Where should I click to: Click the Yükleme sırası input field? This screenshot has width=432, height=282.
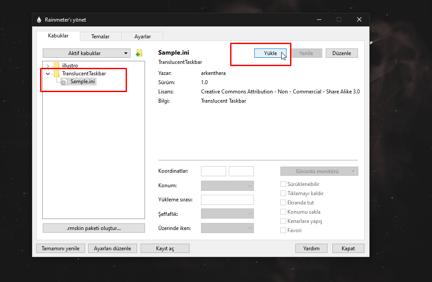tap(227, 200)
